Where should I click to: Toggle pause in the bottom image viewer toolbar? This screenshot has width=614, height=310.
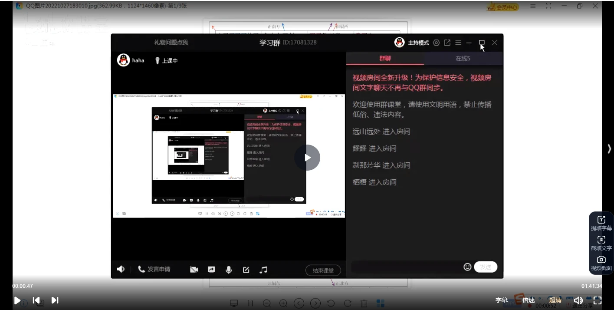point(250,303)
